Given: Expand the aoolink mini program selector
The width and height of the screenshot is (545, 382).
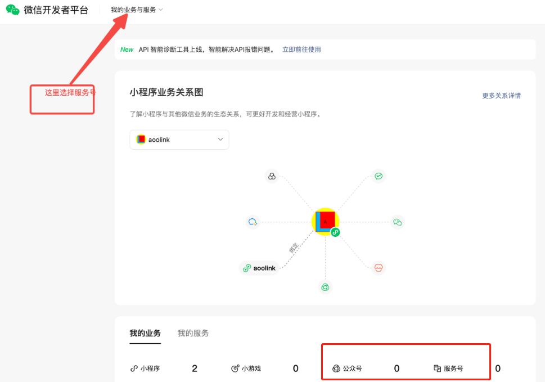Looking at the screenshot, I should point(179,140).
